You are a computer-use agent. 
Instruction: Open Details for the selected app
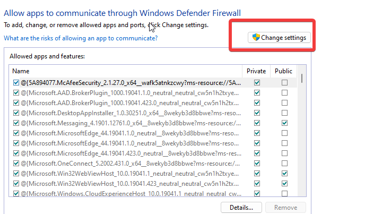[x=241, y=208]
